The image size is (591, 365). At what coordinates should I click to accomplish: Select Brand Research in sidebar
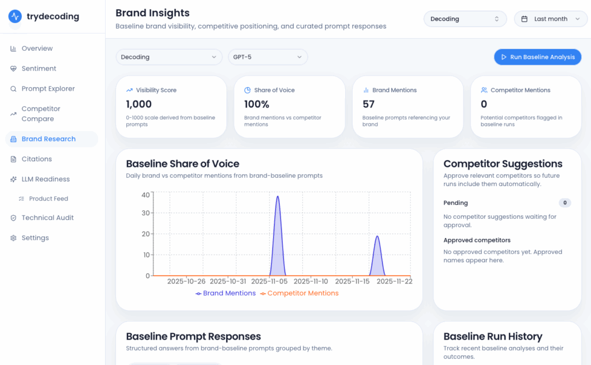pos(48,139)
